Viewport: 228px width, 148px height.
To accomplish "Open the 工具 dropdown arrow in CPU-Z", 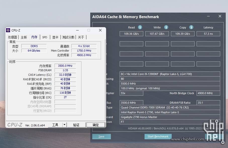I will pyautogui.click(x=64, y=125).
